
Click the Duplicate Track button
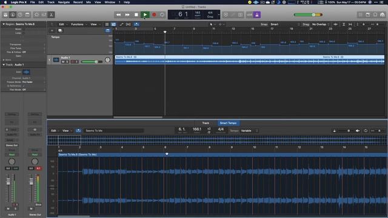tap(60, 31)
